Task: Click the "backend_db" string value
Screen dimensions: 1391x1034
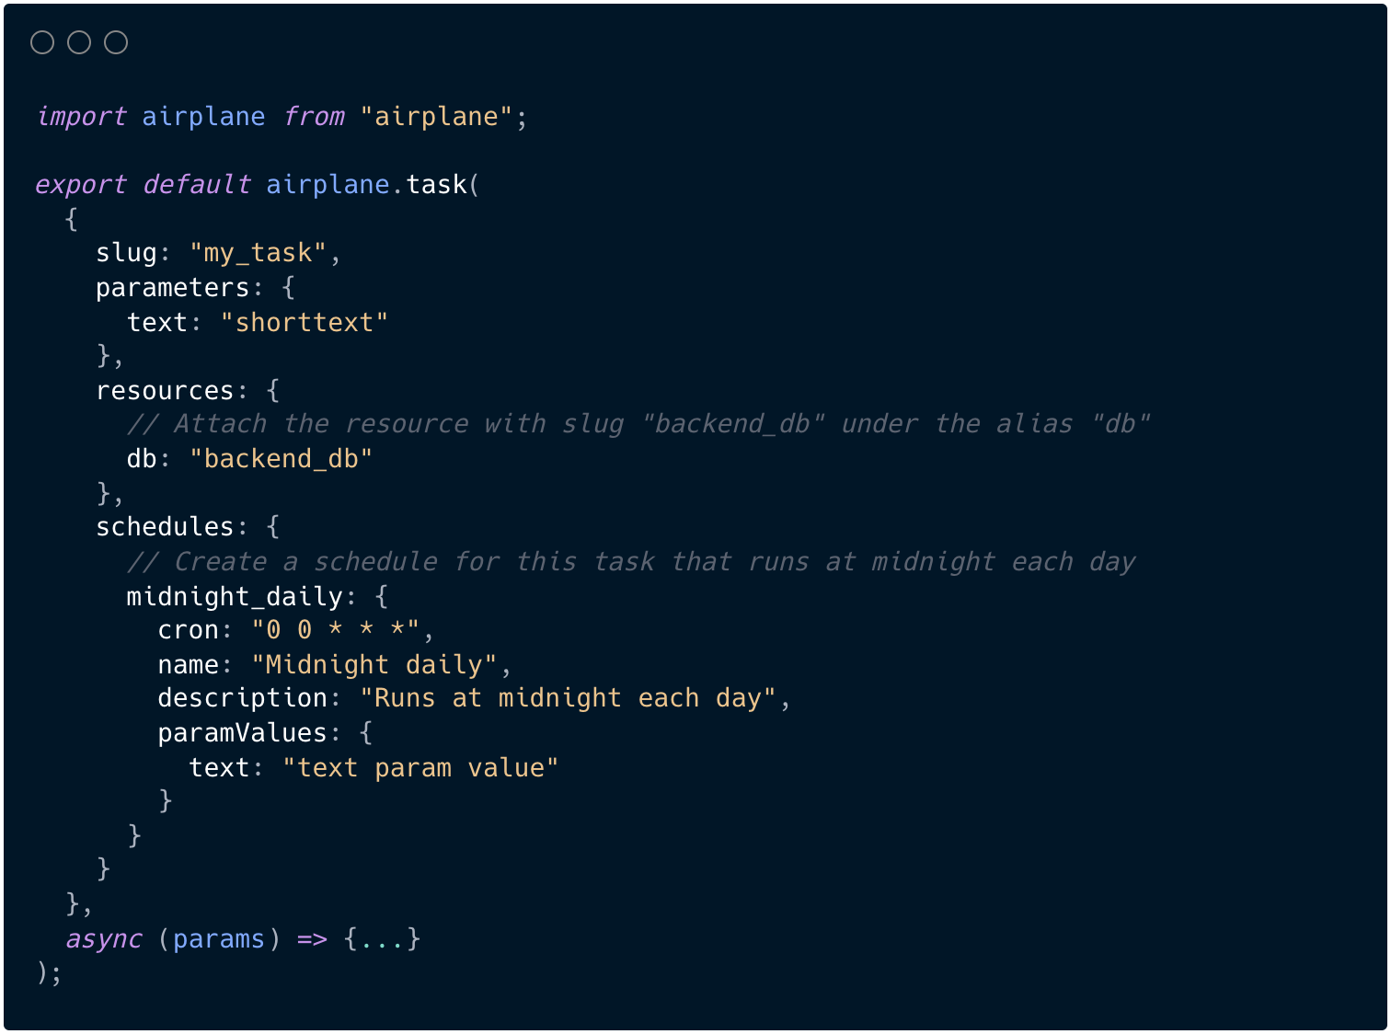Action: [x=281, y=459]
